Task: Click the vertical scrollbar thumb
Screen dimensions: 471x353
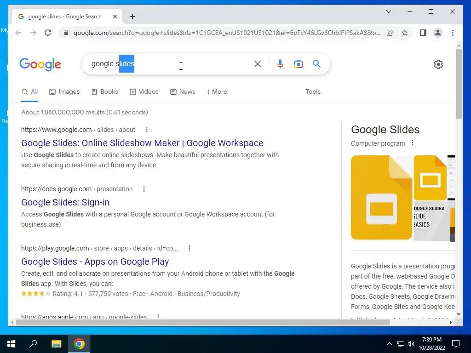Action: 459,84
